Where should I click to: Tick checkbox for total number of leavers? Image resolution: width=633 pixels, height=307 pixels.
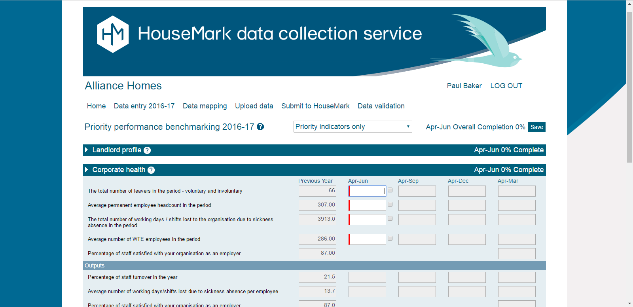coord(390,190)
